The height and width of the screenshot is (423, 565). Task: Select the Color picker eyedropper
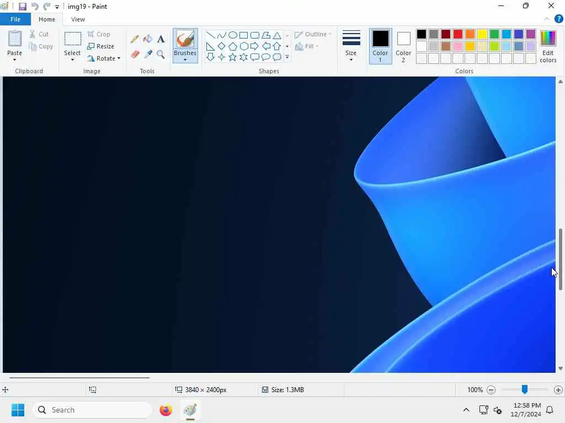point(148,55)
